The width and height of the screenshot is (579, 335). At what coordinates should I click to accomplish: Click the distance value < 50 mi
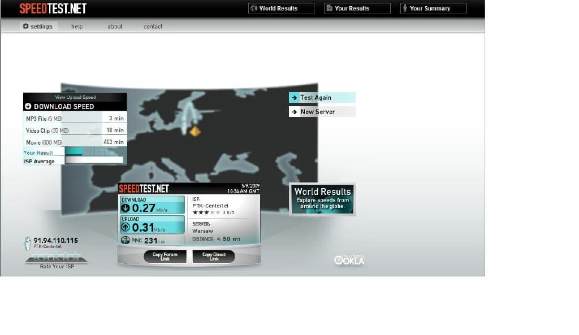pyautogui.click(x=228, y=239)
